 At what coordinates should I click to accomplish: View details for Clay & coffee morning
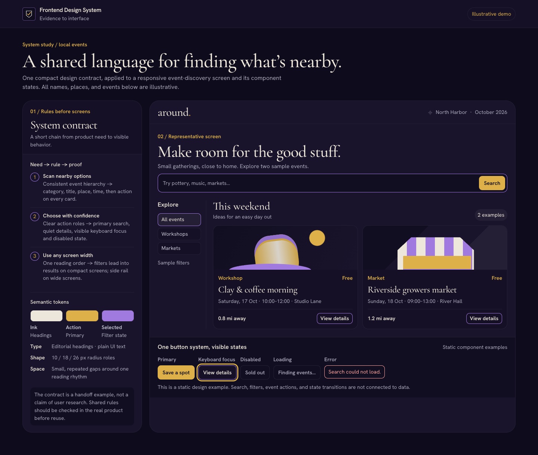point(335,318)
